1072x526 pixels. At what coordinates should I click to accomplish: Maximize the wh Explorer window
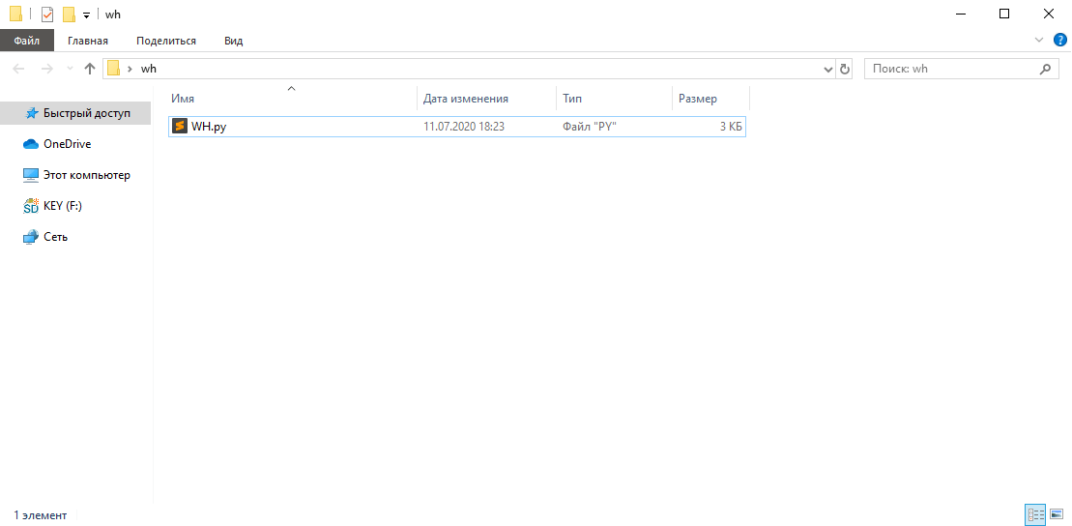[x=1003, y=14]
